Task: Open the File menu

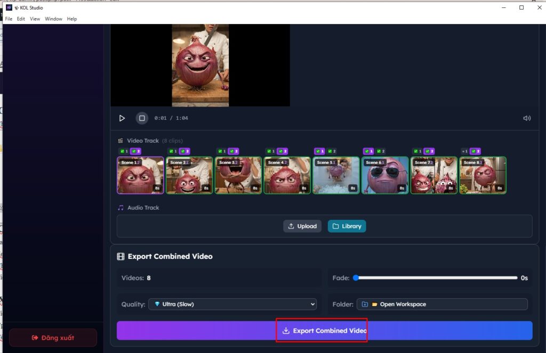Action: (9, 19)
